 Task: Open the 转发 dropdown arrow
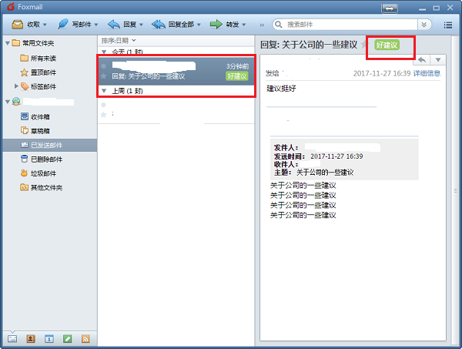coord(243,25)
